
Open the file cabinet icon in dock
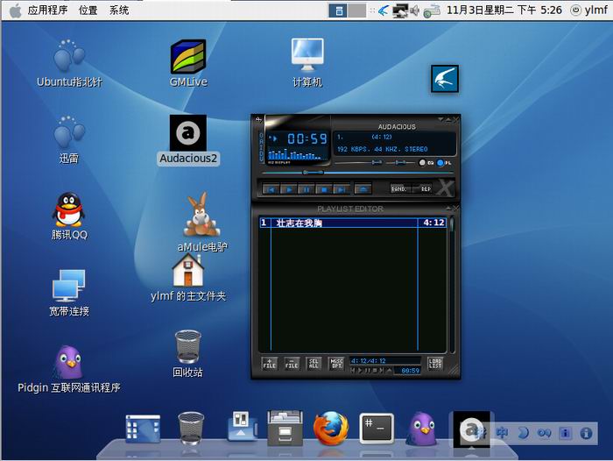[x=285, y=428]
